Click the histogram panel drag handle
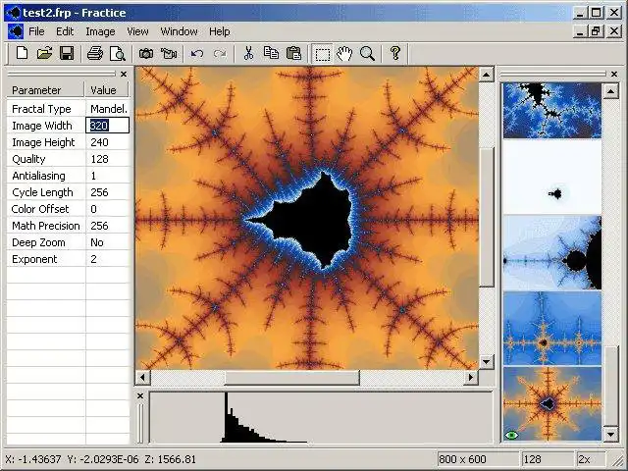 (140, 423)
